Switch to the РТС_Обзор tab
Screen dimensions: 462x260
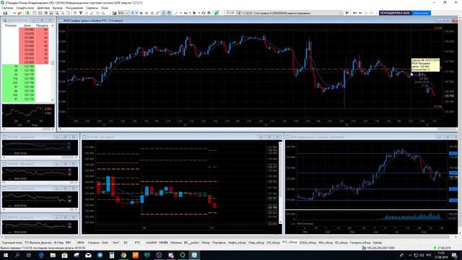289,243
